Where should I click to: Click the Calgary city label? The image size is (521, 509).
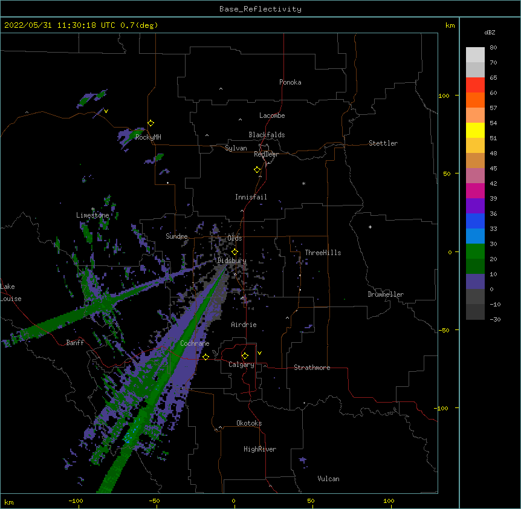pos(241,365)
